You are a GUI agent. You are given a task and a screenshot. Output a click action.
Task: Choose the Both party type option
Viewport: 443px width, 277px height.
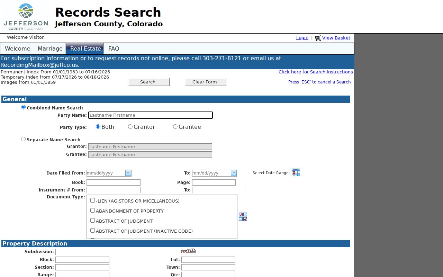[98, 127]
